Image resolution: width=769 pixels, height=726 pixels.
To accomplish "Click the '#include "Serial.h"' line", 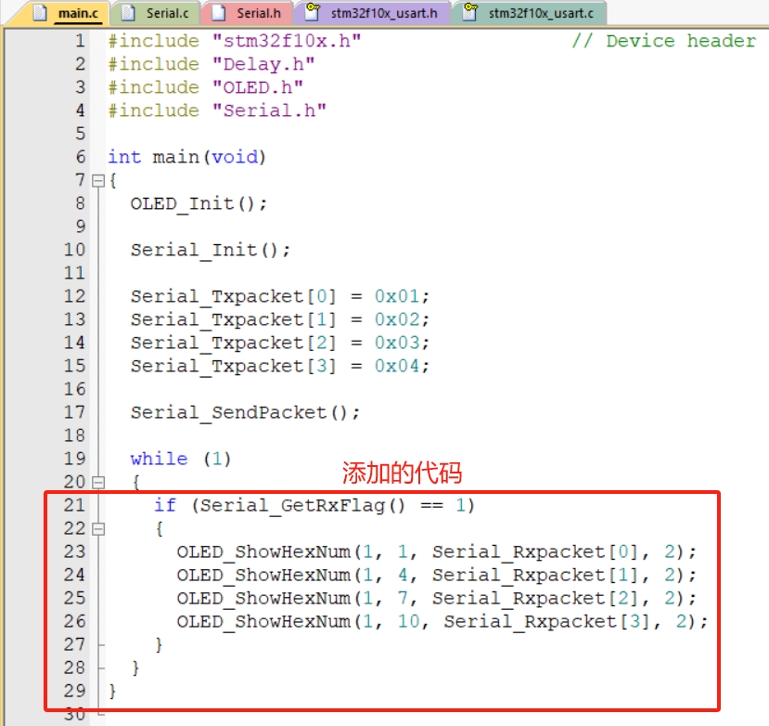I will pos(217,110).
